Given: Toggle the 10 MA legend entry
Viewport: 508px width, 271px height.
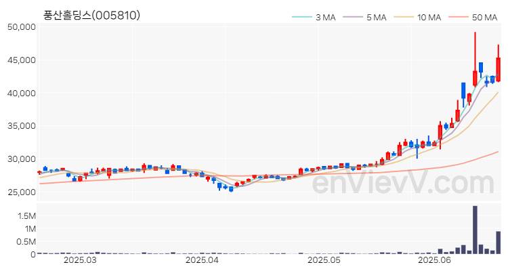Looking at the screenshot, I should click(418, 17).
